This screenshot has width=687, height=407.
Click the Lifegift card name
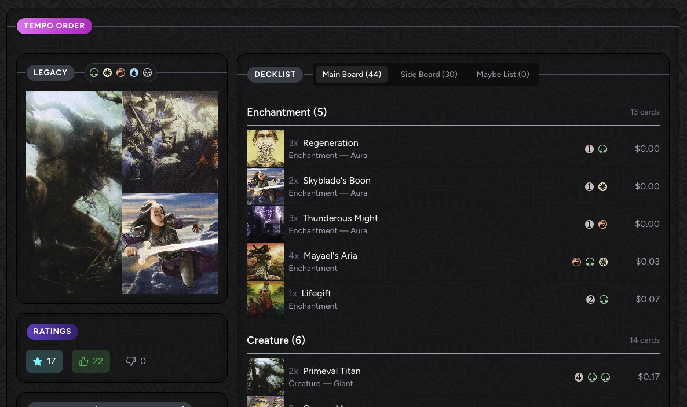click(x=316, y=294)
